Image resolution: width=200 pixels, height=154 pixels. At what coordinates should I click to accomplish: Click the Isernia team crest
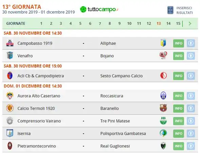tap(10, 133)
